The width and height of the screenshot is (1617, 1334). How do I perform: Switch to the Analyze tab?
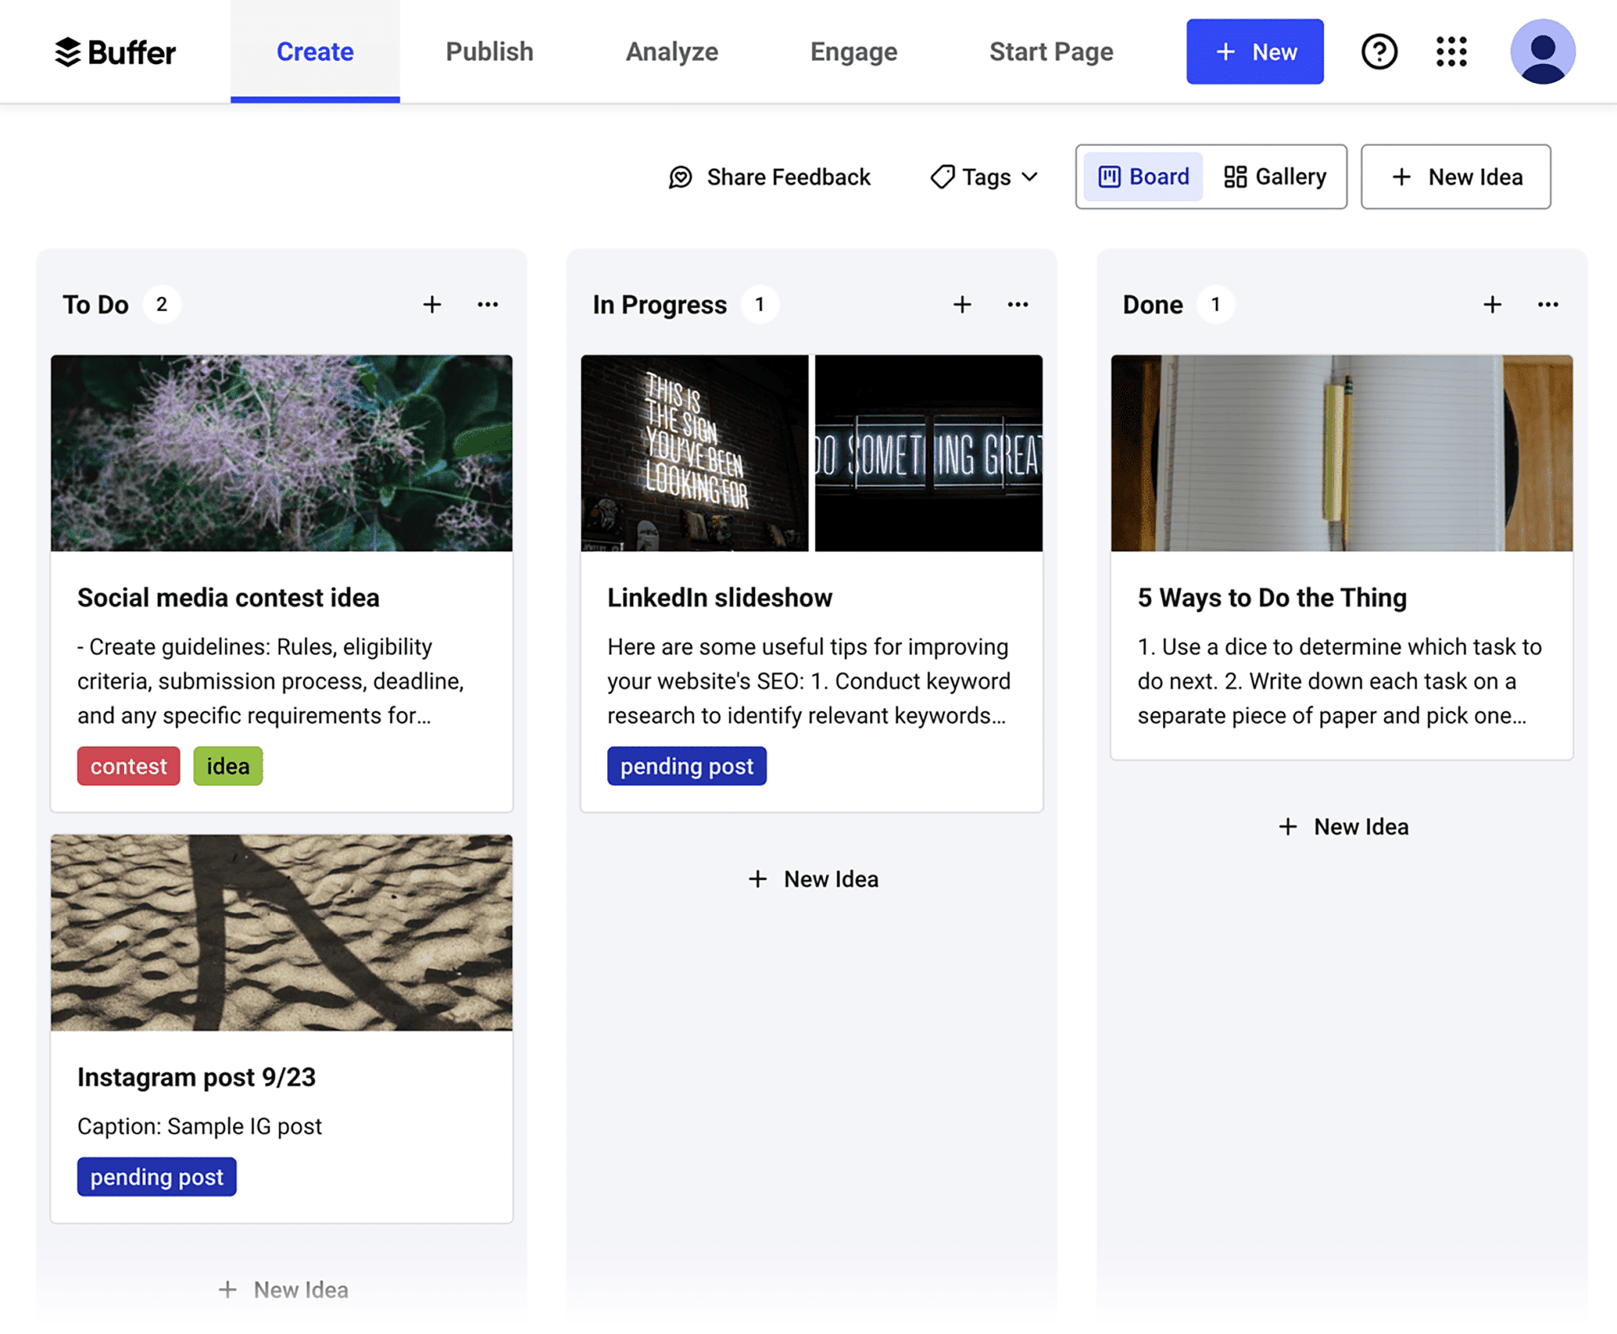(672, 52)
